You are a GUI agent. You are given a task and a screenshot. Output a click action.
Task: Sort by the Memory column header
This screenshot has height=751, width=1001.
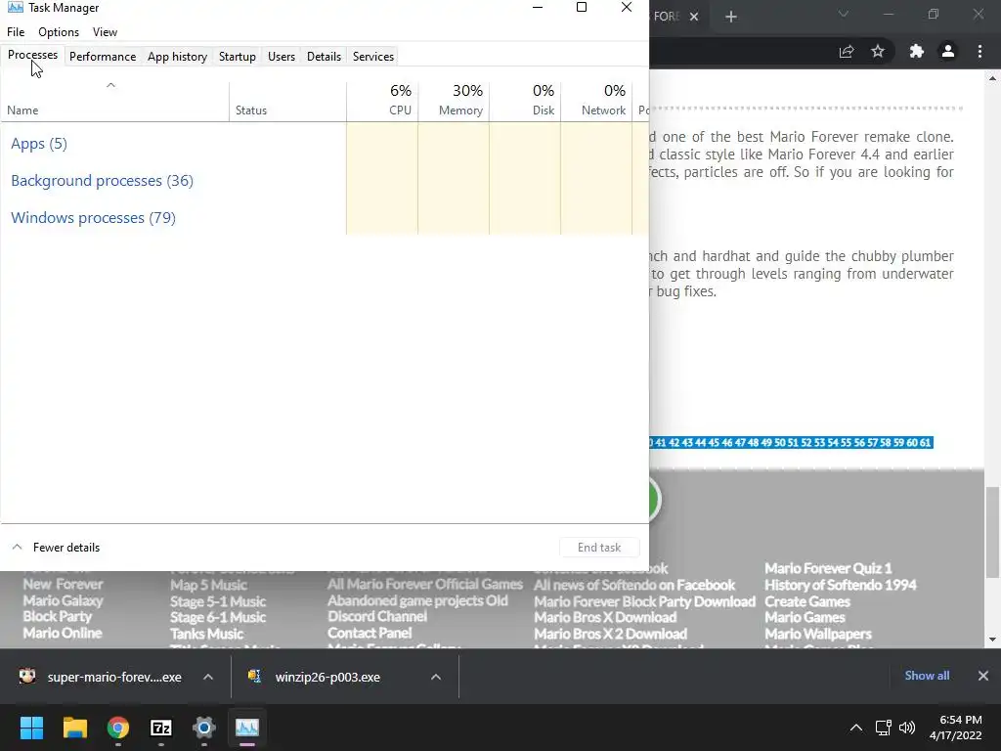[x=454, y=102]
